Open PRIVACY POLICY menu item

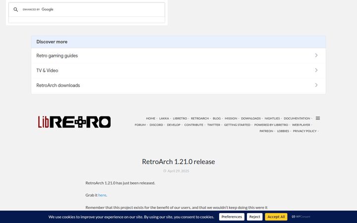click(304, 131)
